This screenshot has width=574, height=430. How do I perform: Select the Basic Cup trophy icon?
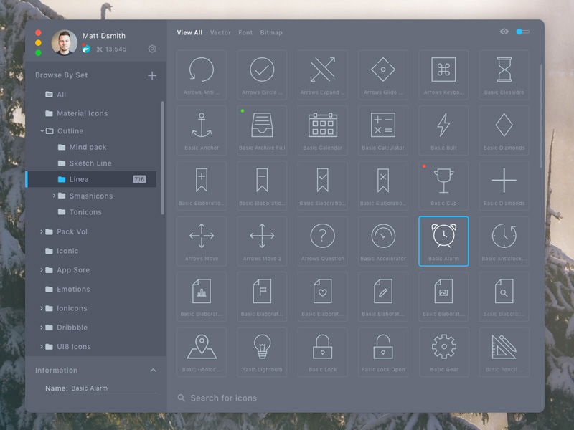click(x=443, y=185)
